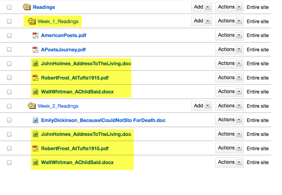Tick the checkbox next to Week_2_Readings
The image size is (282, 195).
(9, 106)
